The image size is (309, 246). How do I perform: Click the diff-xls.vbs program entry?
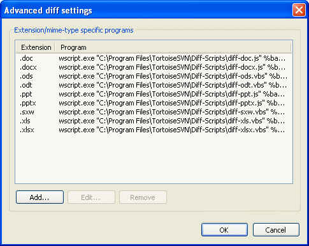coord(172,121)
